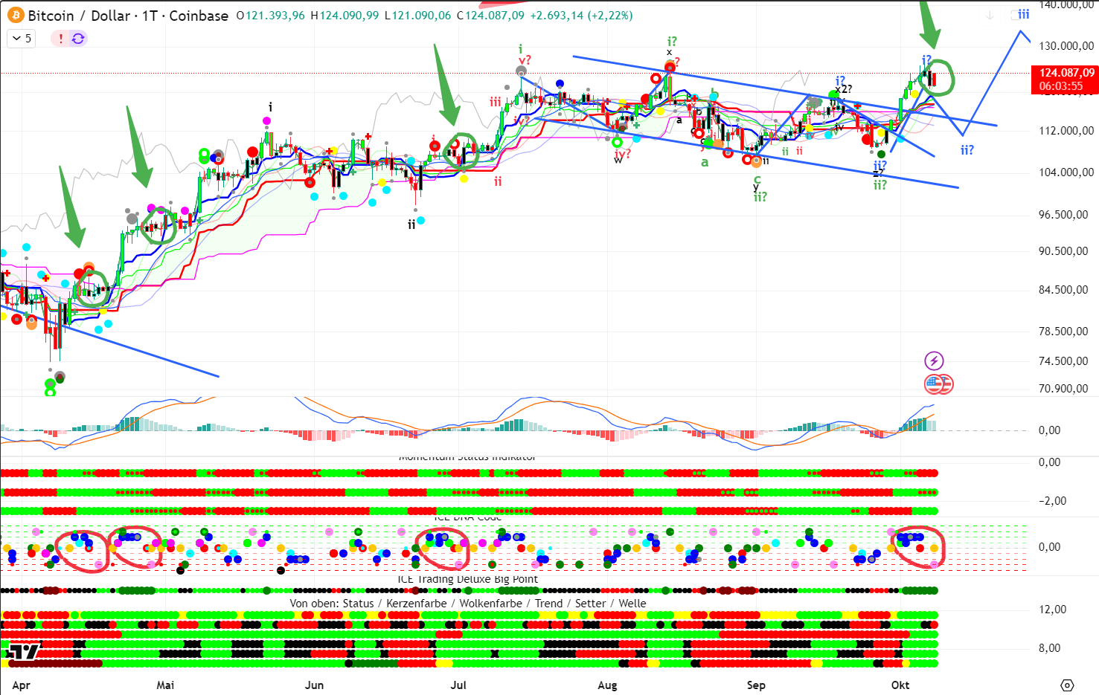Click the US flag economic event icon
Screen dimensions: 1099x695
pyautogui.click(x=935, y=384)
